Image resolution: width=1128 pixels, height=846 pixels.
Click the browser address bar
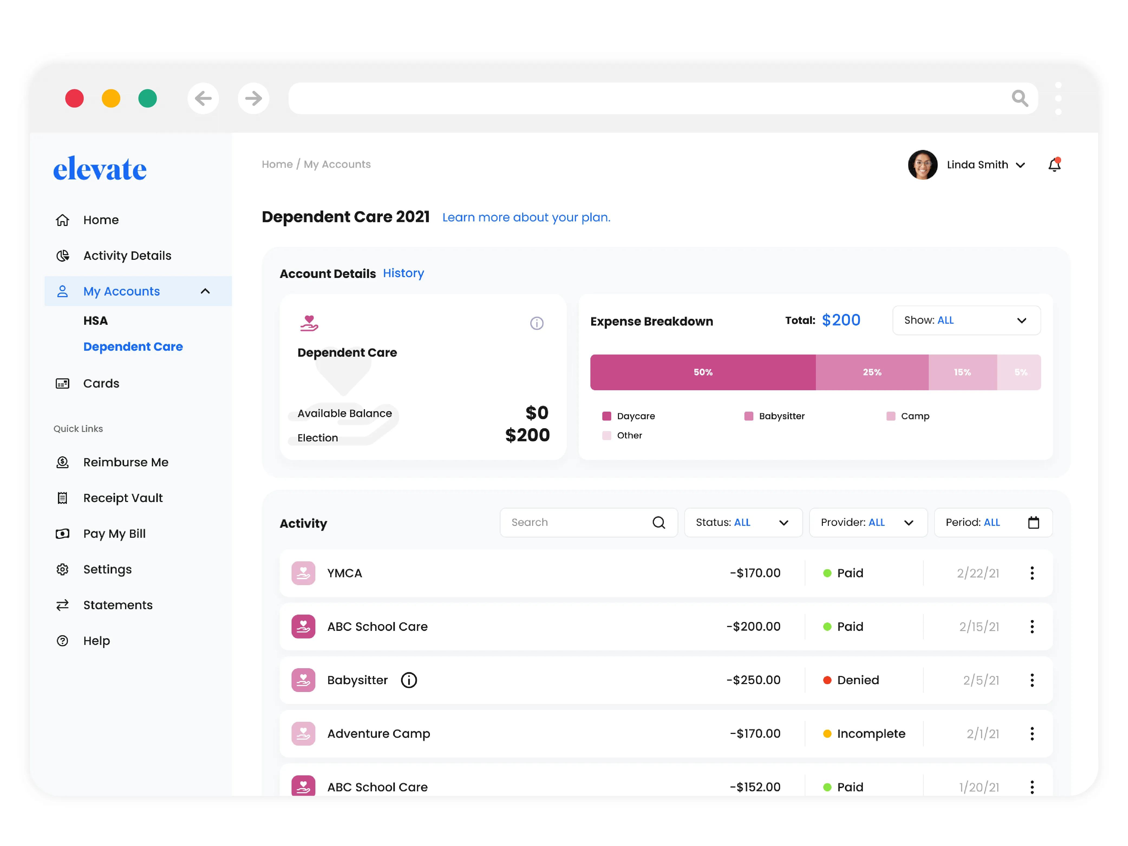pos(663,99)
